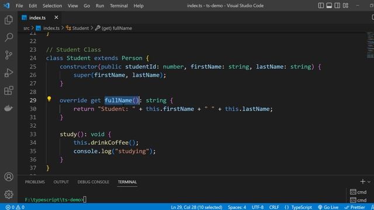Click the // Student Class comment
This screenshot has width=374, height=210.
74,50
